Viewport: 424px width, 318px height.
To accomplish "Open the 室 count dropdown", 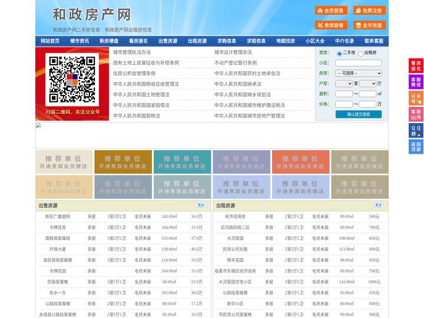I will (x=344, y=84).
